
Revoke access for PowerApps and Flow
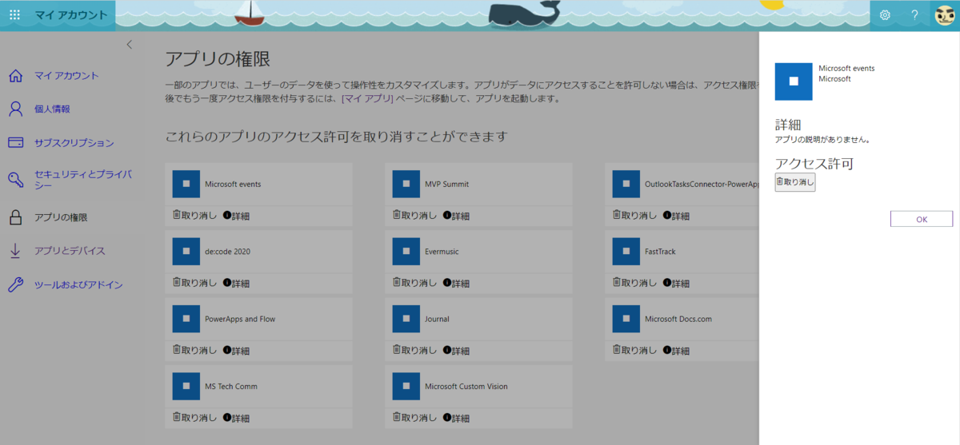pos(194,350)
